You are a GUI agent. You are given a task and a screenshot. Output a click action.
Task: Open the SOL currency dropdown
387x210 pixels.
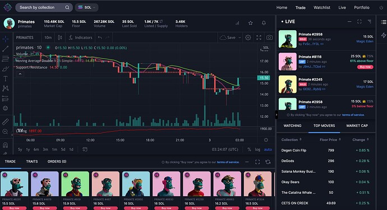pos(86,7)
